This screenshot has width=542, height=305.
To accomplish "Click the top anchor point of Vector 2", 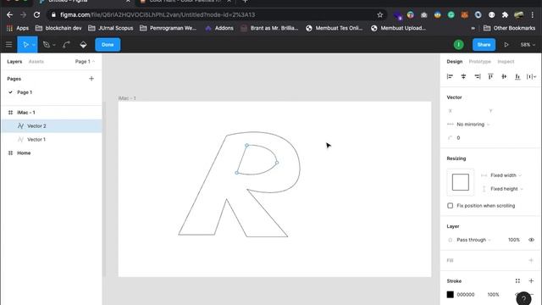I will coord(246,146).
